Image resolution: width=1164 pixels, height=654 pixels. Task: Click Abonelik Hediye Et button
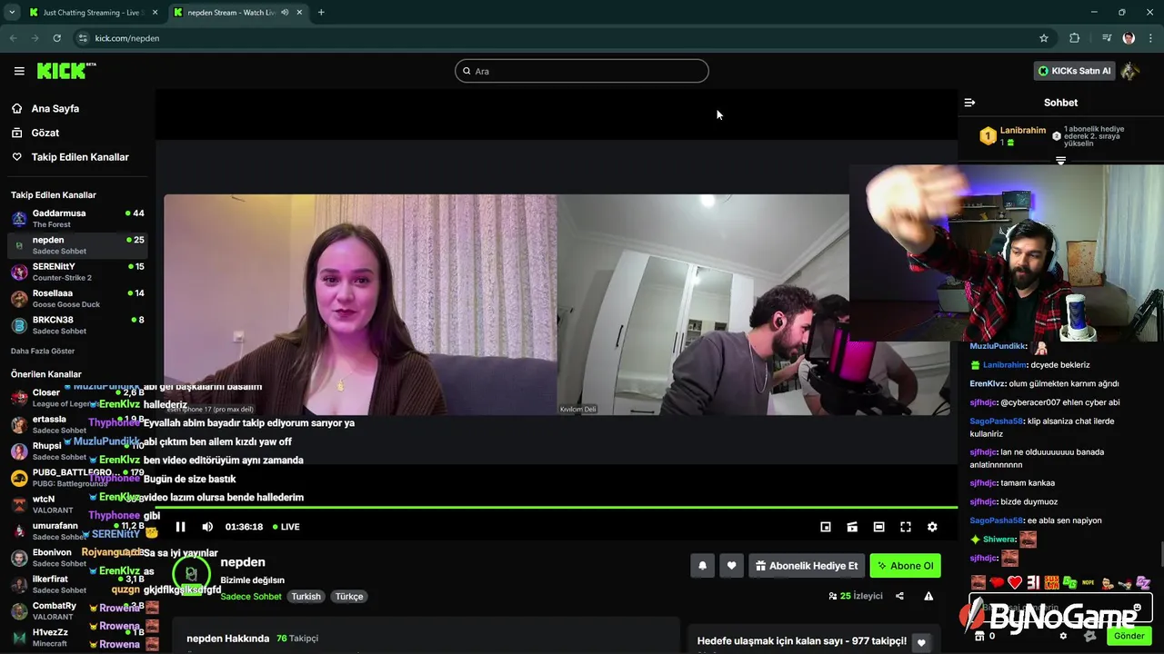coord(807,566)
